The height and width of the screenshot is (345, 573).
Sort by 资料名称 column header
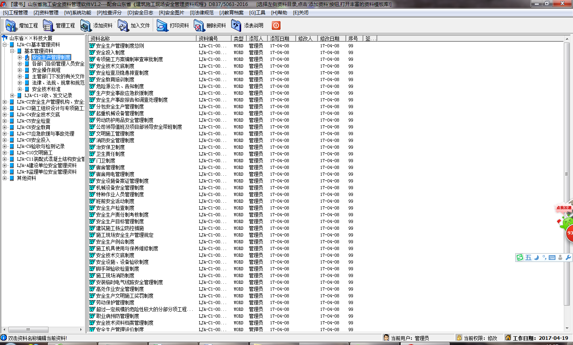[142, 39]
